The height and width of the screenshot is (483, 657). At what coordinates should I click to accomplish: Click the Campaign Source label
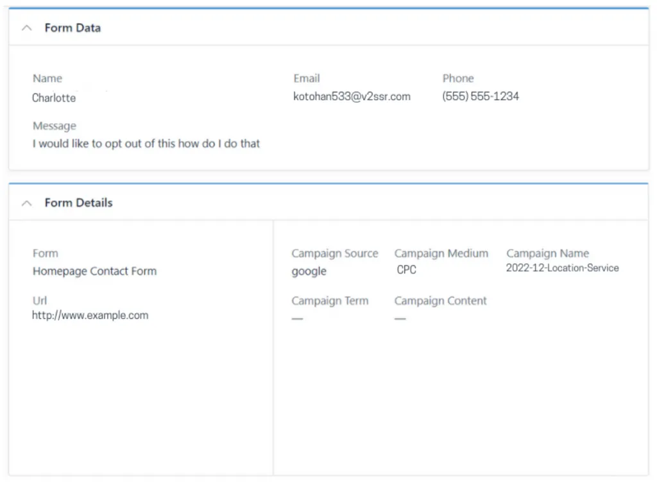(x=335, y=253)
